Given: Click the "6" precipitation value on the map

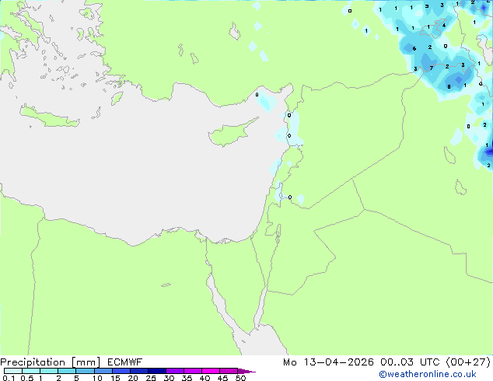Looking at the screenshot, I should click(x=414, y=49).
